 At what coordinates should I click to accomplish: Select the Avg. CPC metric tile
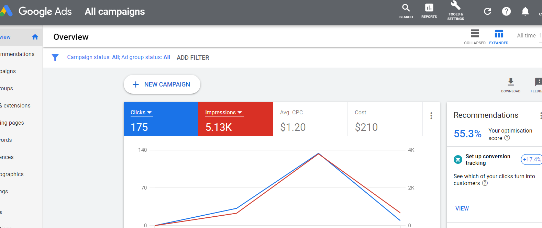click(x=310, y=119)
